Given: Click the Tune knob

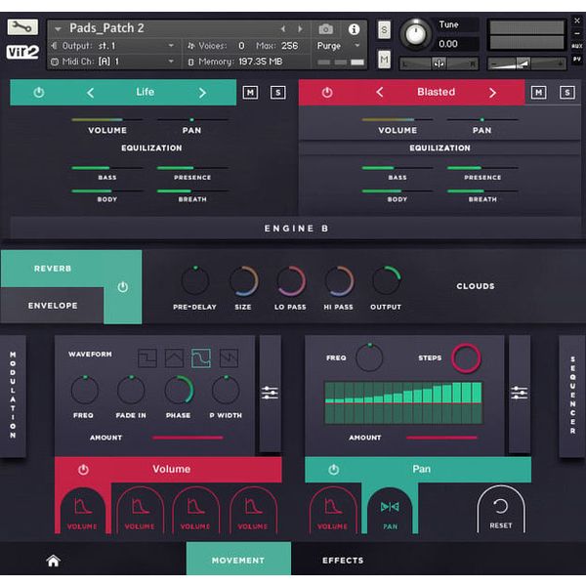Looking at the screenshot, I should 415,34.
